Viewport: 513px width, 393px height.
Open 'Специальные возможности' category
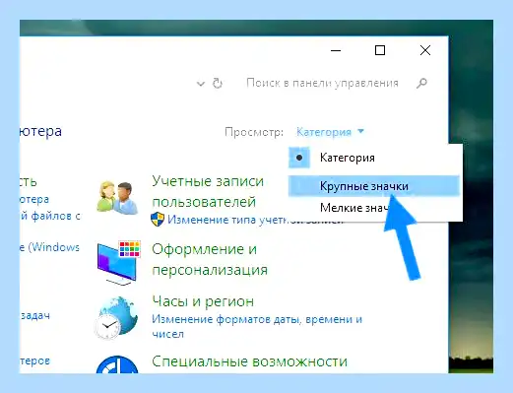click(x=249, y=361)
